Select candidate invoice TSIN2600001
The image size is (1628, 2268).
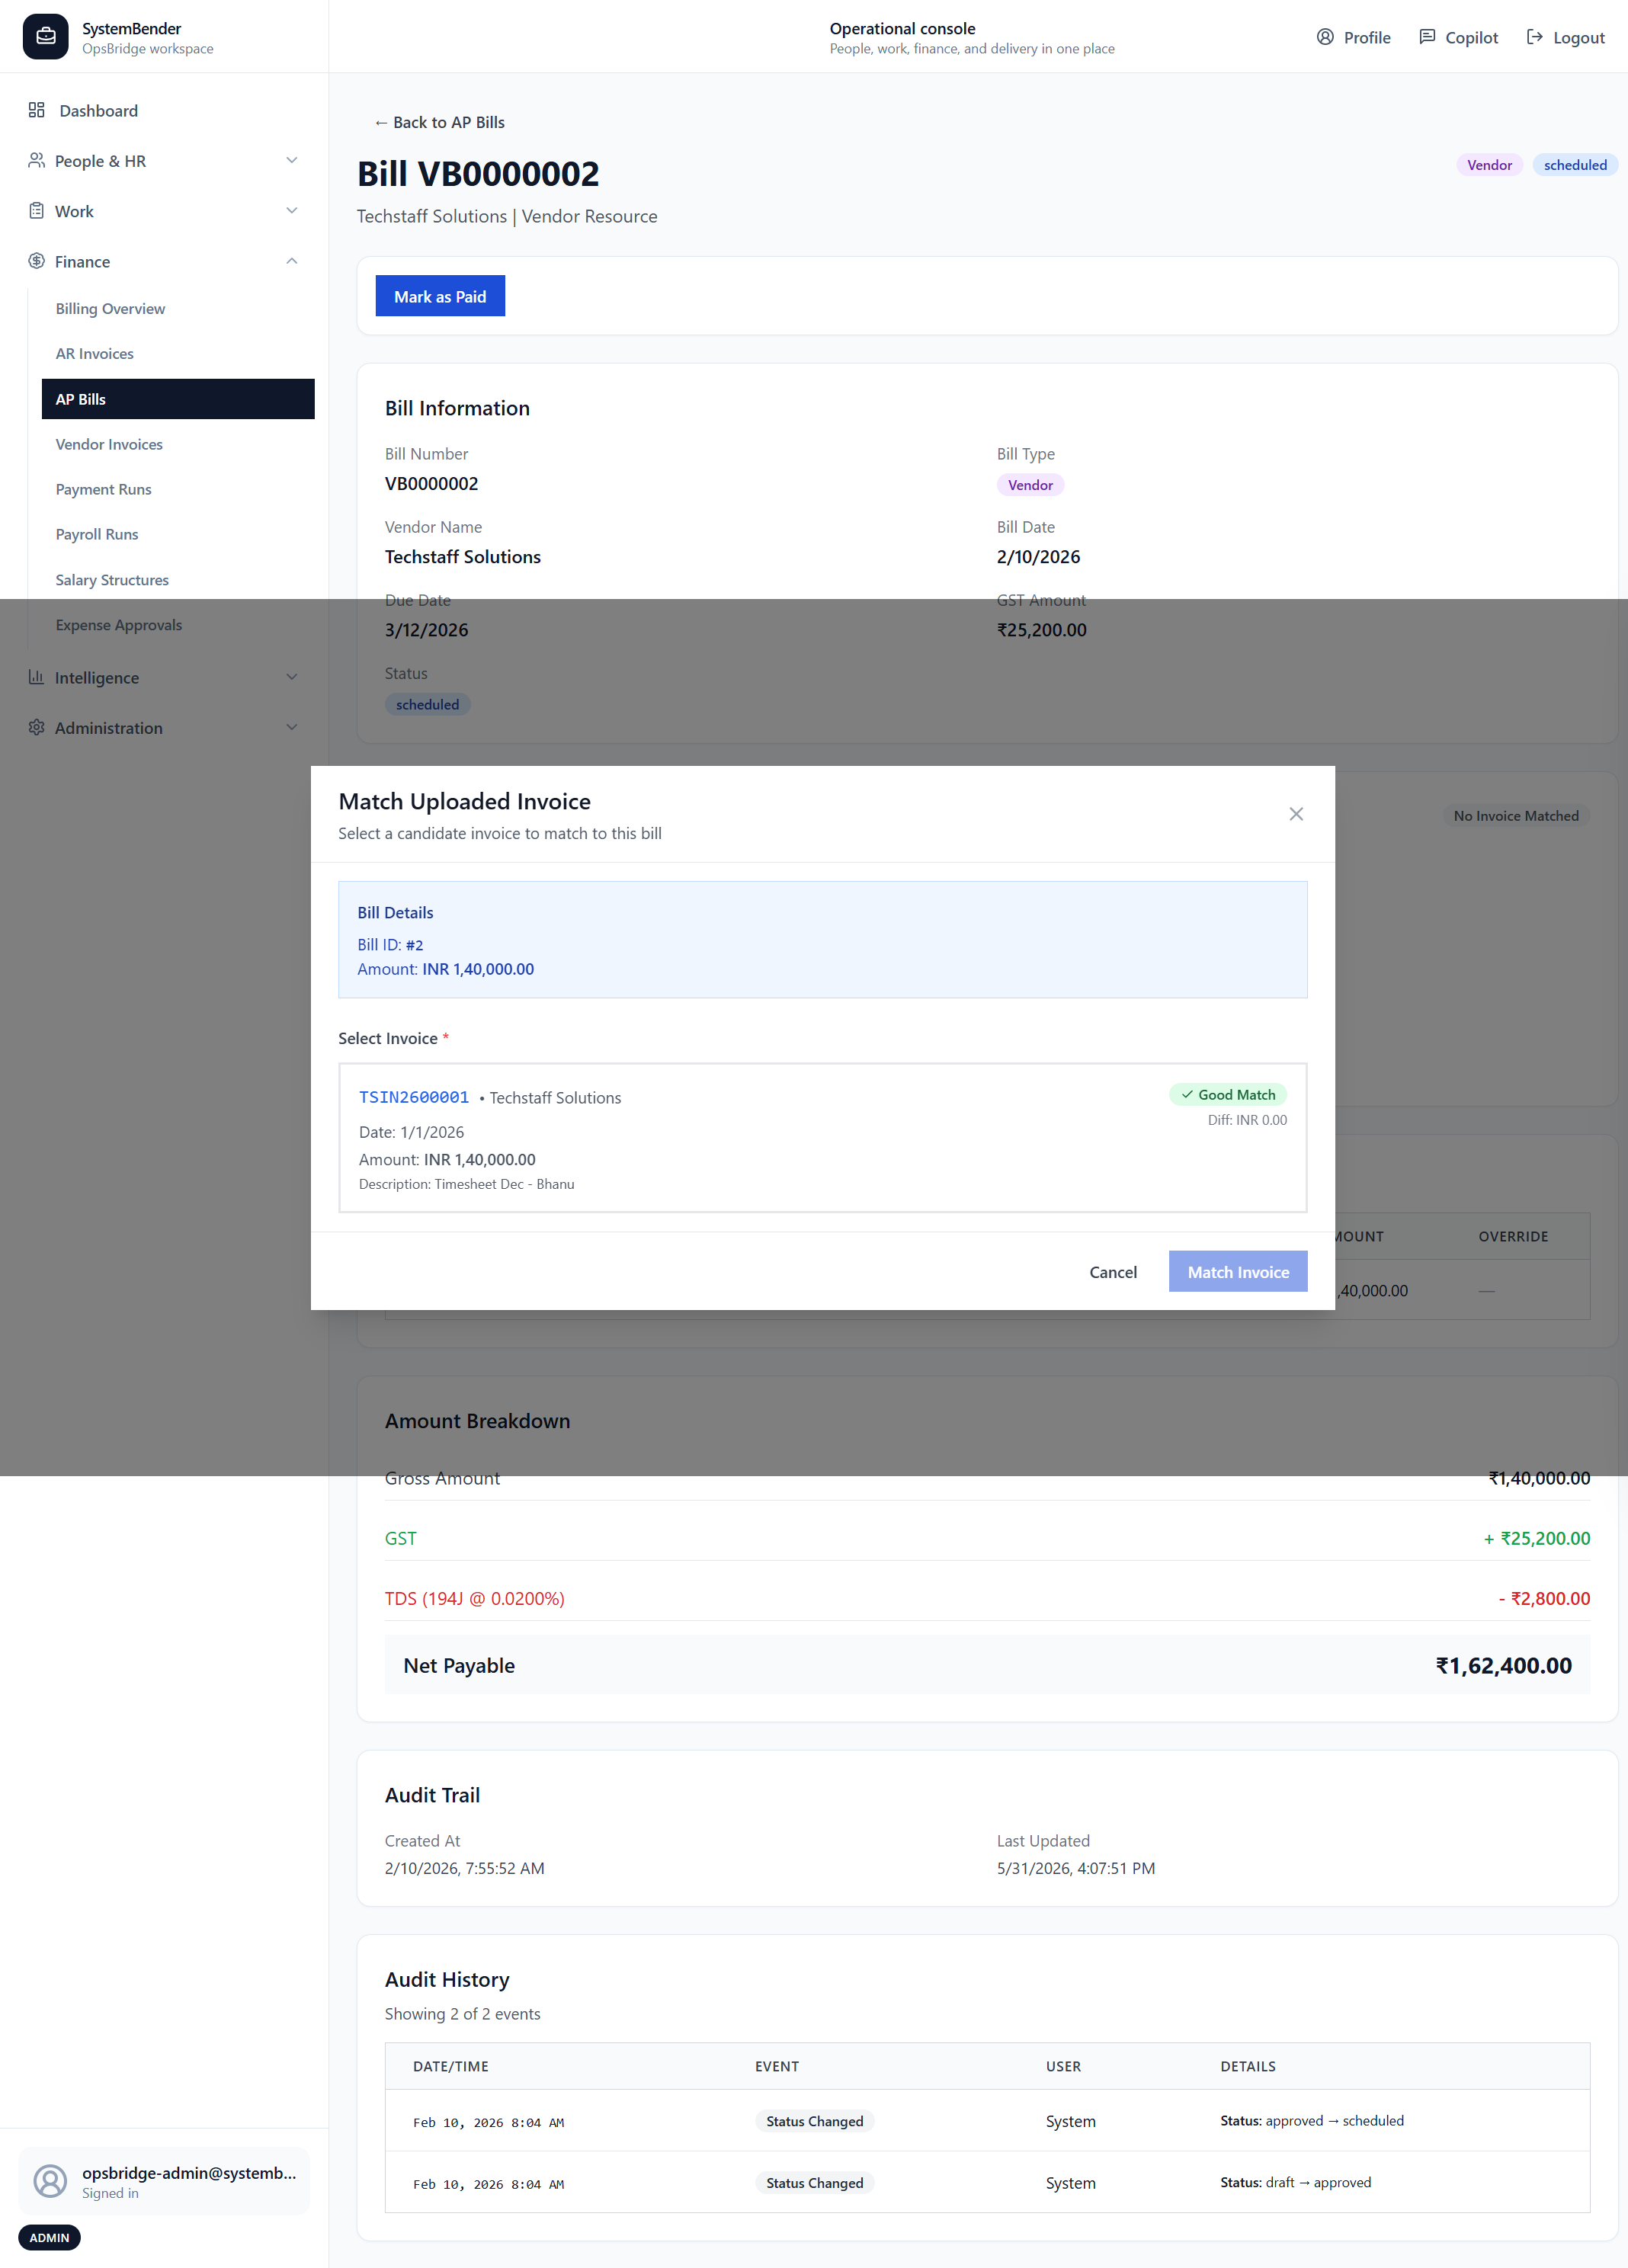point(822,1138)
